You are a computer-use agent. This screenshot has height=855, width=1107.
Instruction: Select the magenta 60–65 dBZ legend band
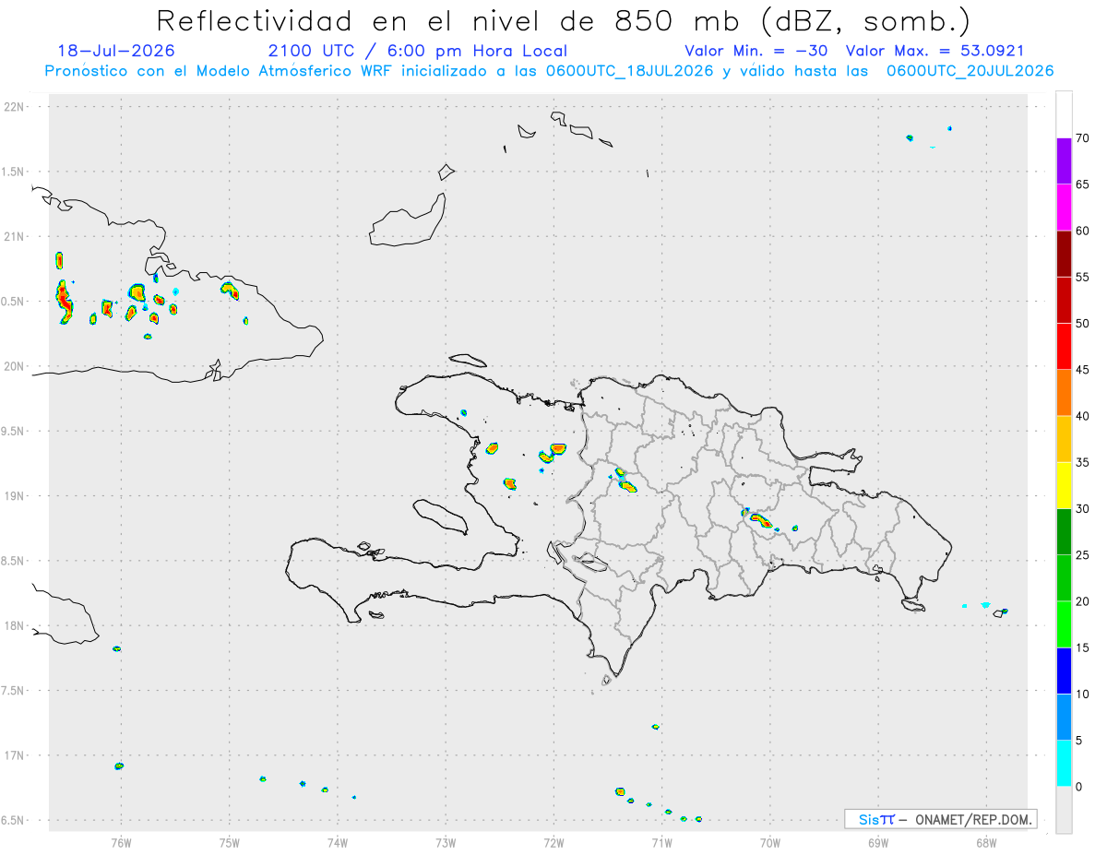tap(1064, 208)
